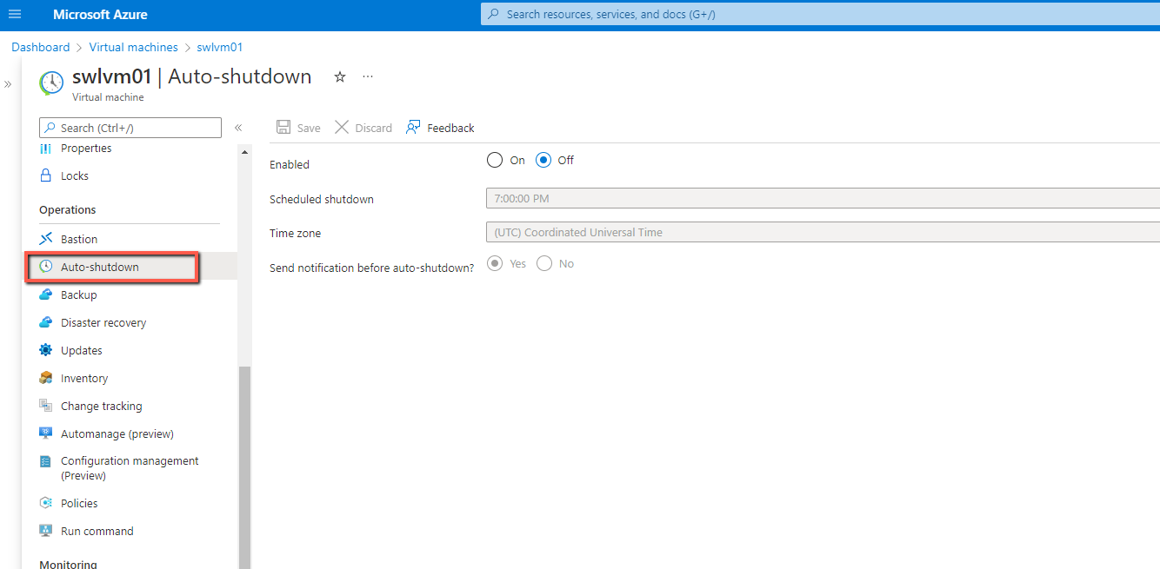The width and height of the screenshot is (1160, 569).
Task: Click the sidebar scrollbar up arrow
Action: click(x=244, y=152)
